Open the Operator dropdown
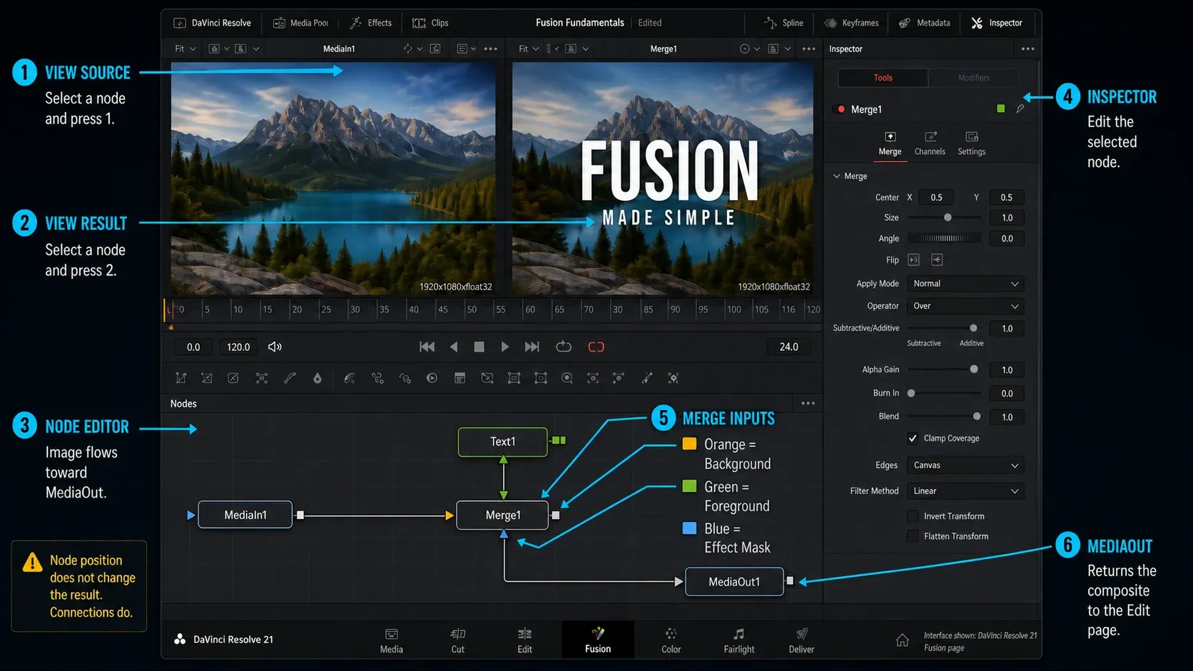This screenshot has height=671, width=1193. coord(965,306)
